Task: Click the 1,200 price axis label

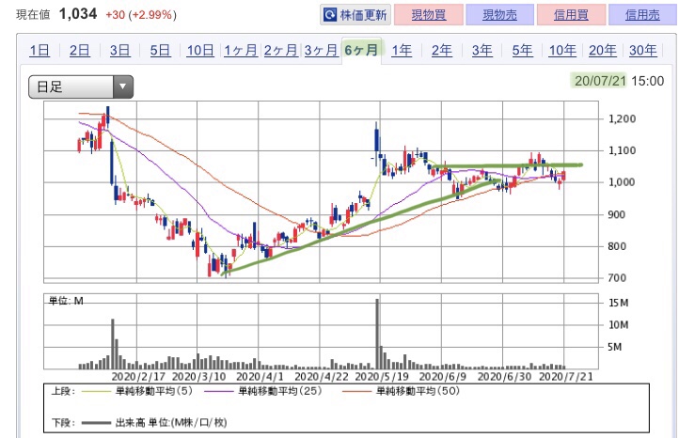Action: pyautogui.click(x=623, y=119)
